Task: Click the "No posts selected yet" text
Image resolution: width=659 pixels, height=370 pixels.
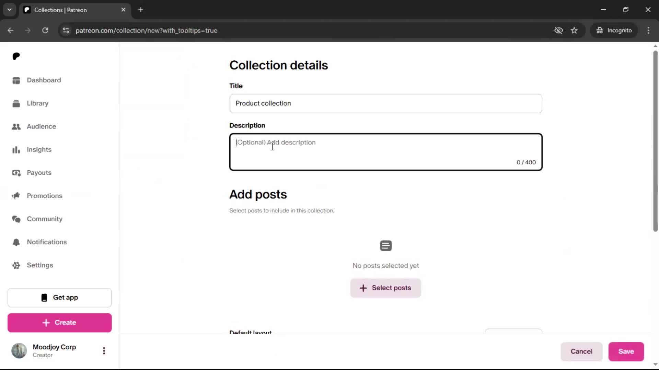Action: [x=386, y=266]
